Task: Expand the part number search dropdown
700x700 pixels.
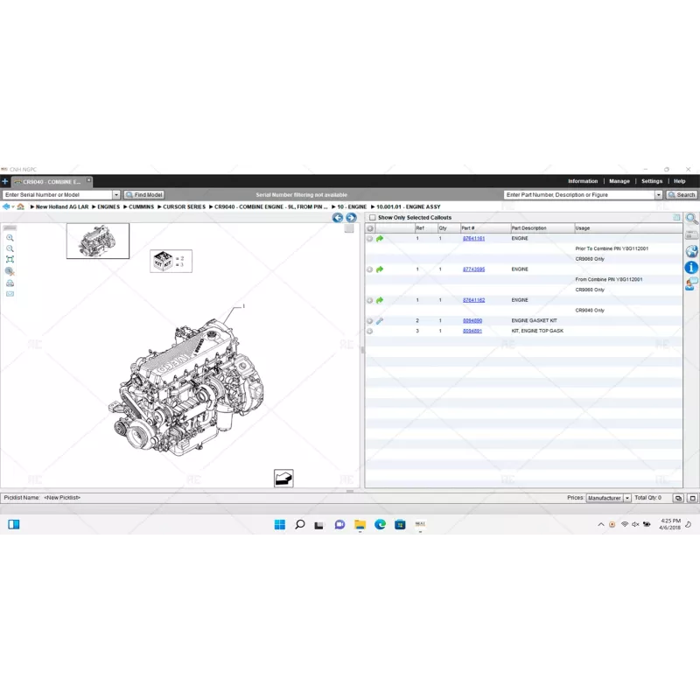Action: click(659, 195)
